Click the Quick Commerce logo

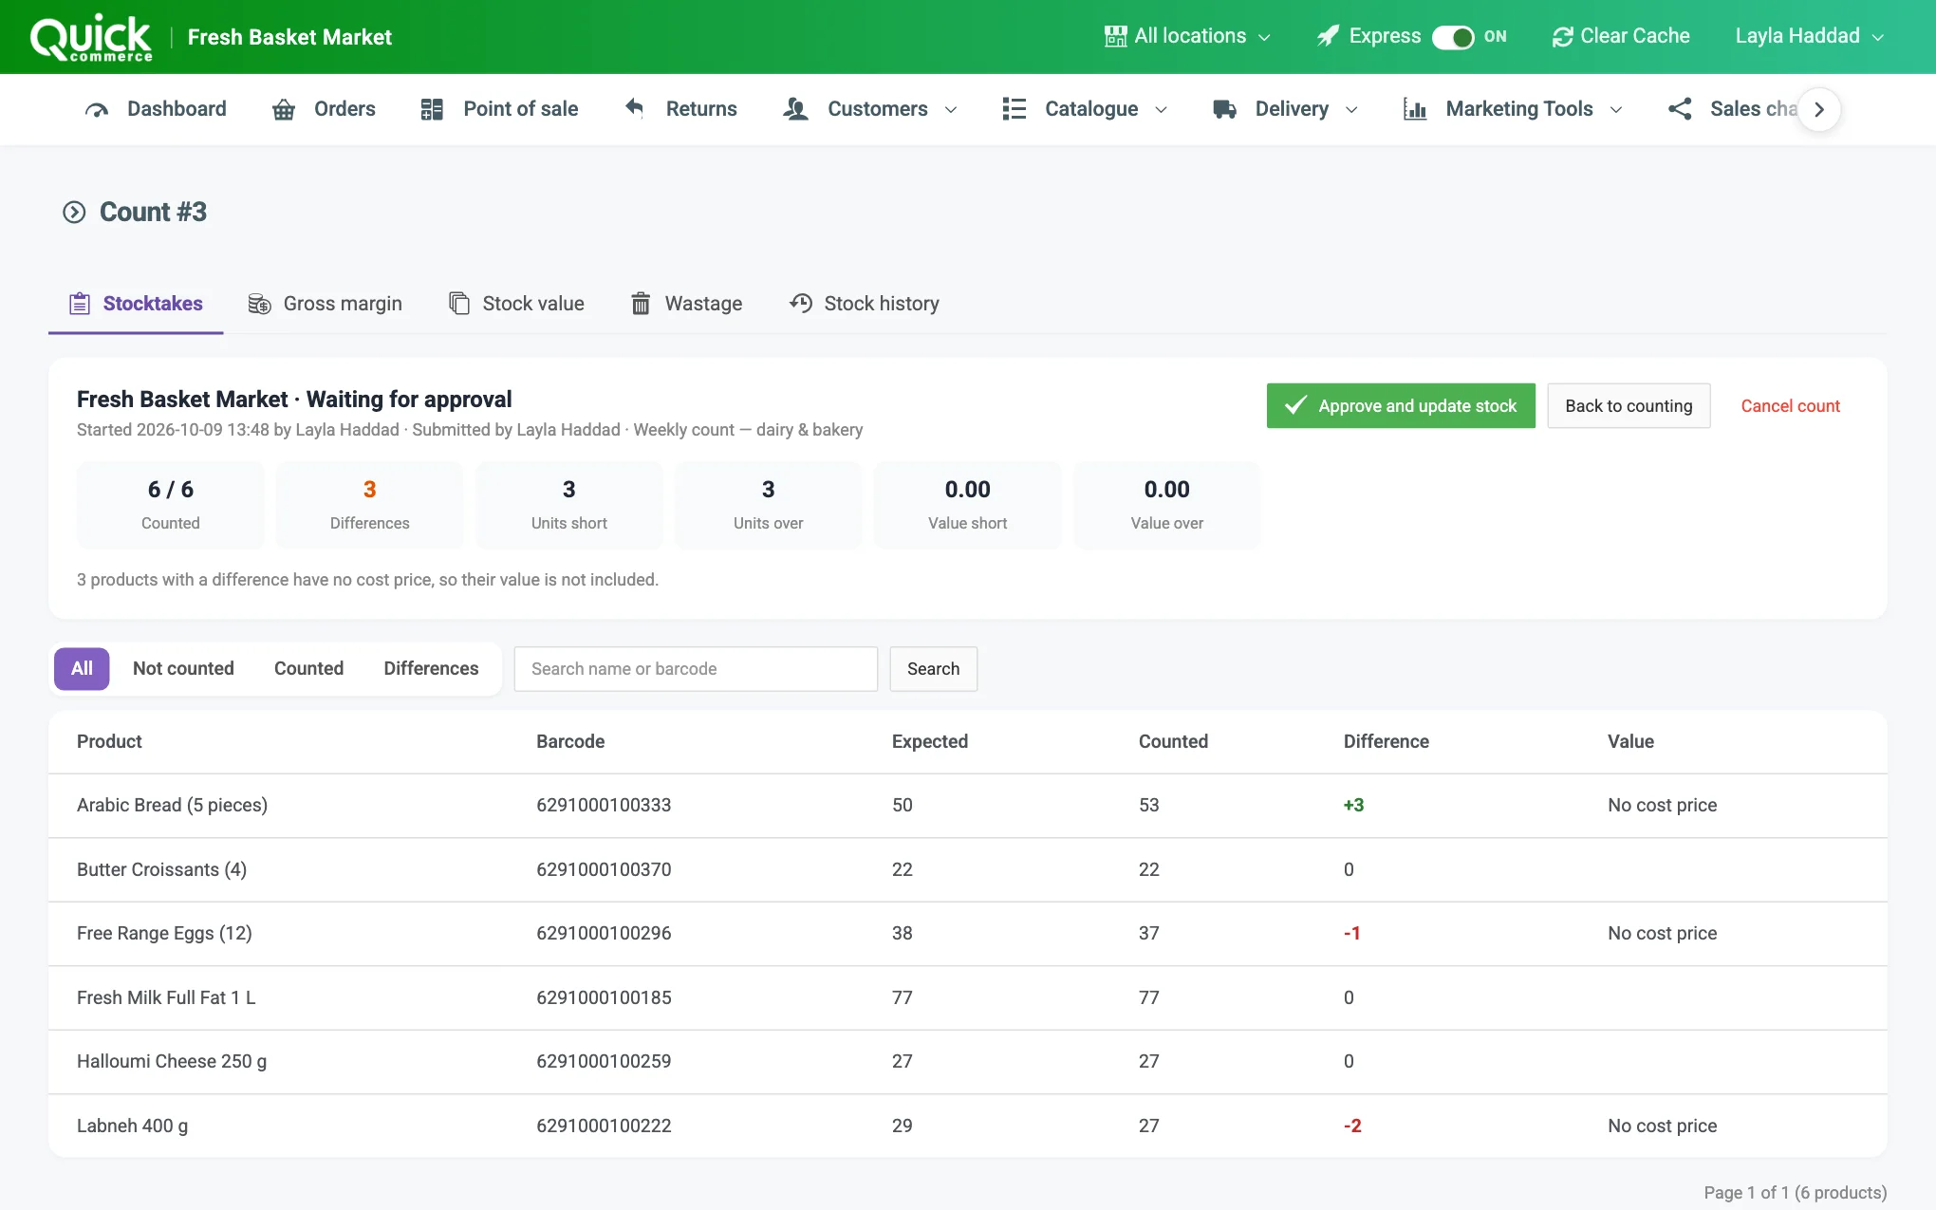pos(91,38)
